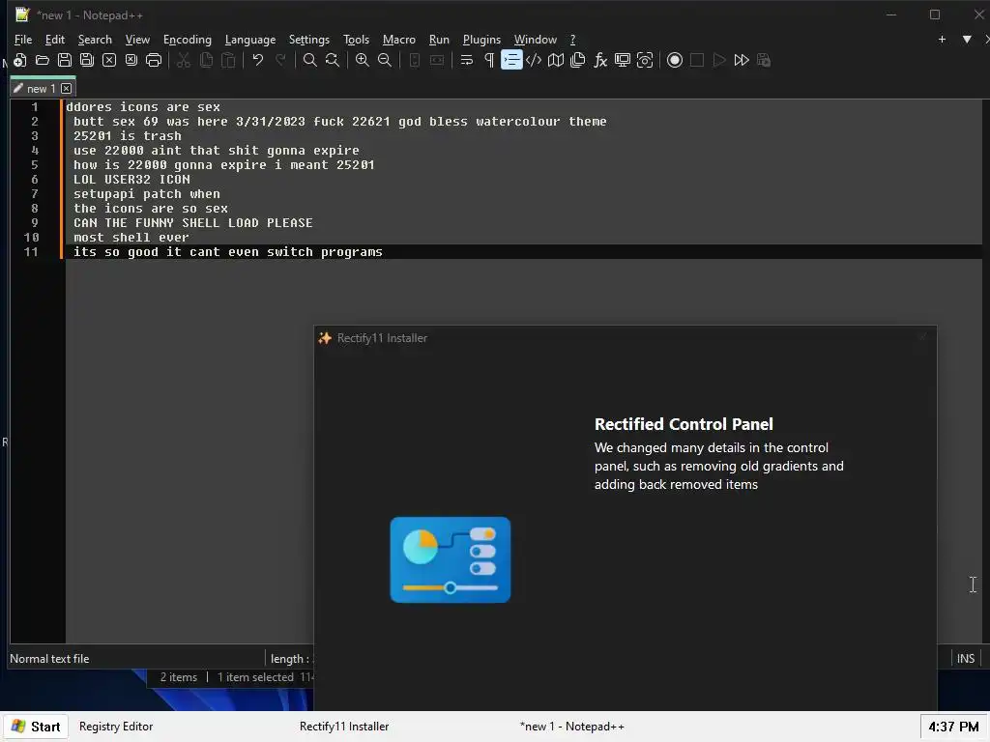The height and width of the screenshot is (742, 990).
Task: Click the Folder as Workspace monitor icon
Action: (623, 60)
